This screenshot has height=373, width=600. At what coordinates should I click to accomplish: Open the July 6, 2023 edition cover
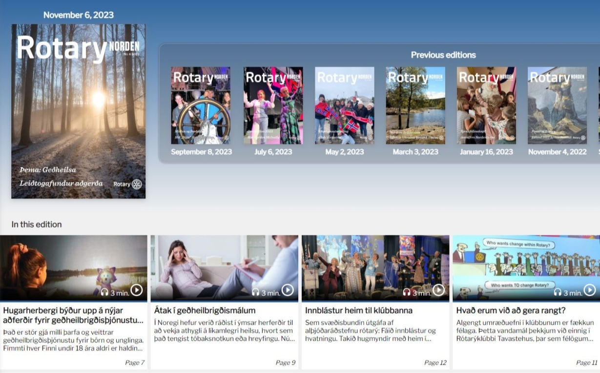click(273, 105)
